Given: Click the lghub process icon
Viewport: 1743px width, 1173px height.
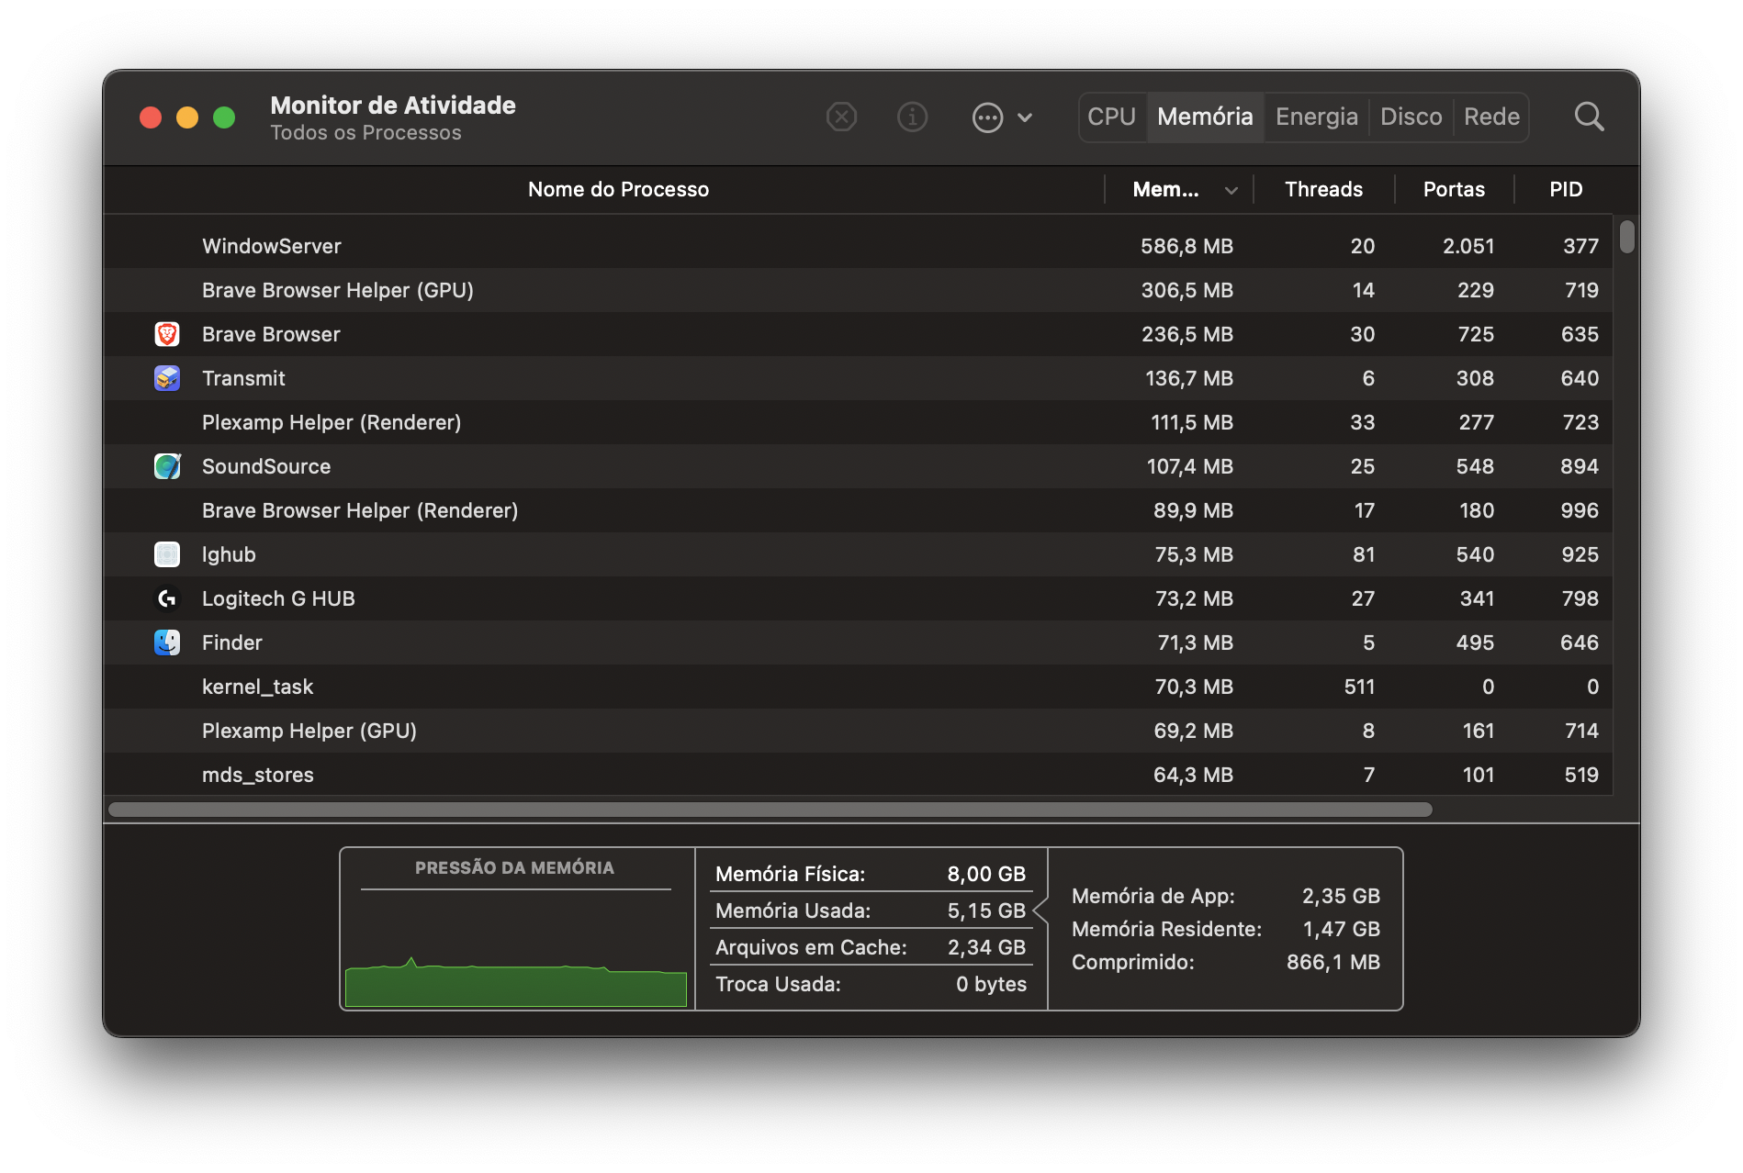Looking at the screenshot, I should coord(167,554).
